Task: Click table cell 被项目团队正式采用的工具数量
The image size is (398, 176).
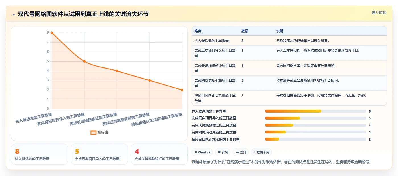Action: (215, 98)
